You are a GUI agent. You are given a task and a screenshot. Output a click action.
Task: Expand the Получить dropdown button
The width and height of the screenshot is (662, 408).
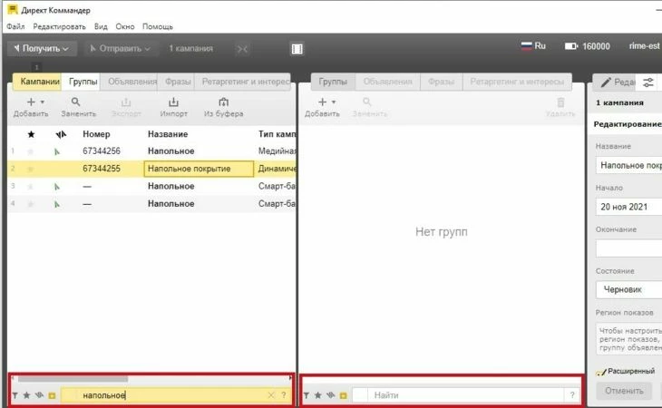tap(42, 49)
